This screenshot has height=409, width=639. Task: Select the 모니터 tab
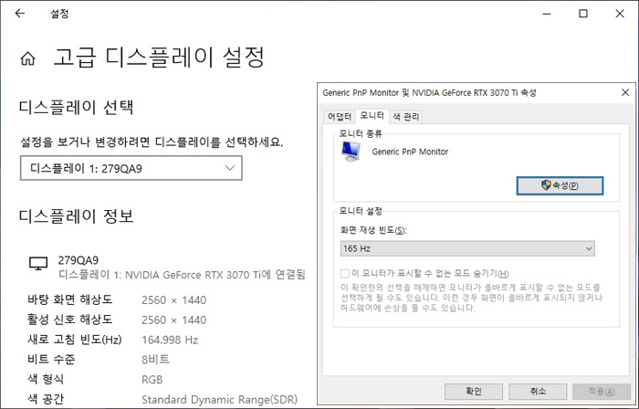click(x=372, y=116)
